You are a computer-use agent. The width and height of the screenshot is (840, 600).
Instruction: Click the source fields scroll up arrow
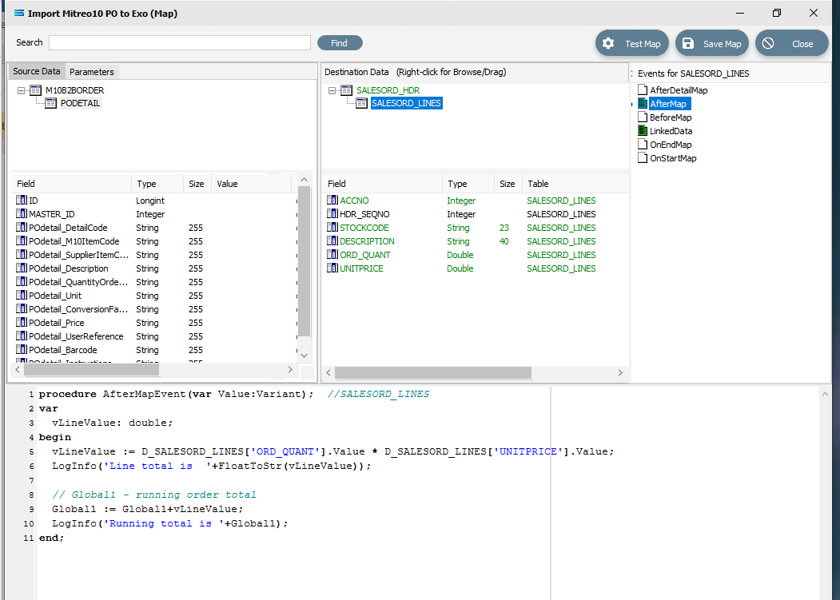[x=304, y=180]
